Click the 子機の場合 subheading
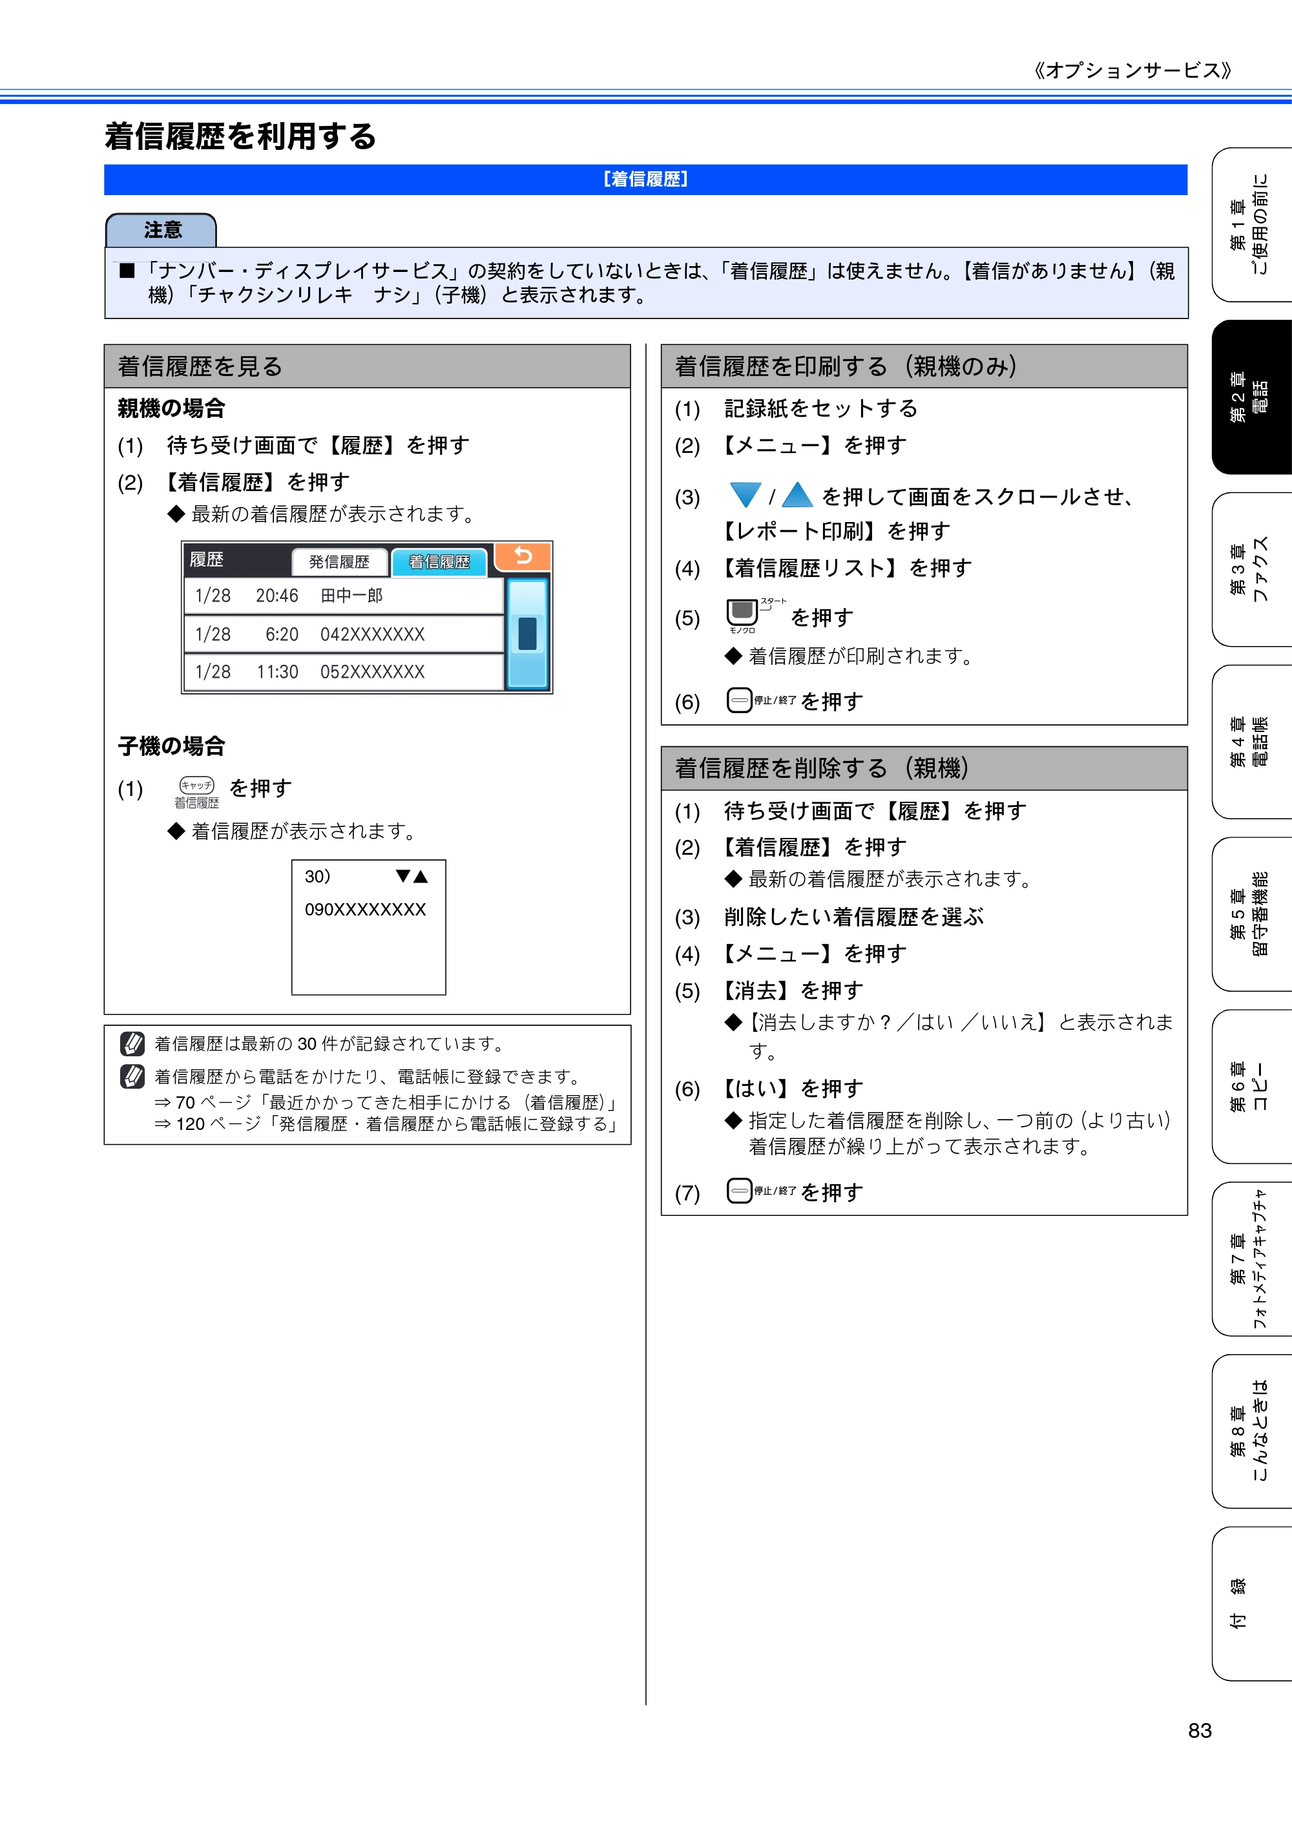 [171, 746]
